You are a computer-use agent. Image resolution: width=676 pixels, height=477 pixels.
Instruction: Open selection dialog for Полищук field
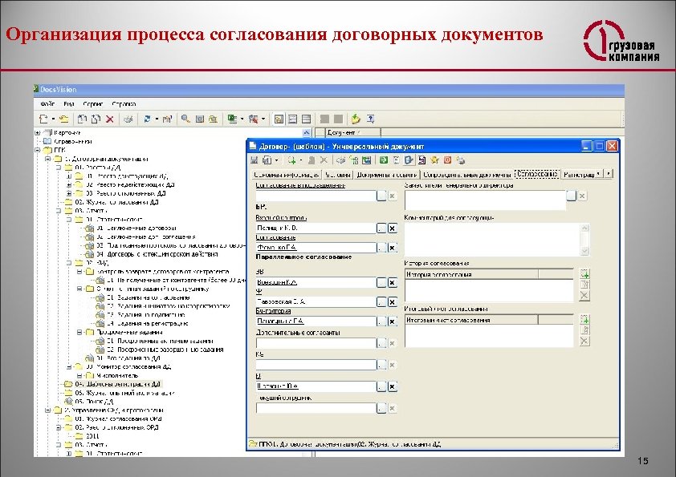click(381, 228)
